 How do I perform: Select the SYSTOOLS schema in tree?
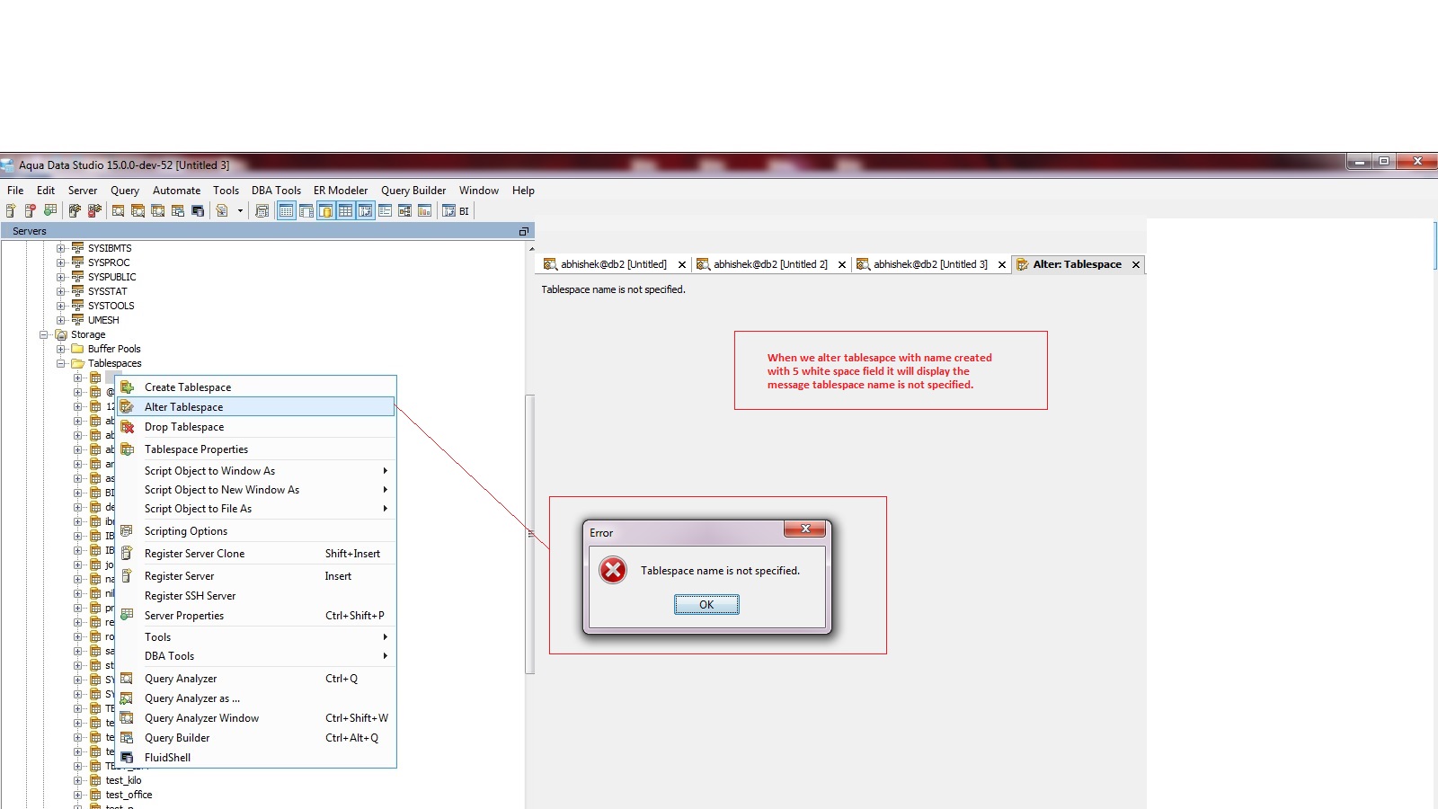click(x=111, y=306)
